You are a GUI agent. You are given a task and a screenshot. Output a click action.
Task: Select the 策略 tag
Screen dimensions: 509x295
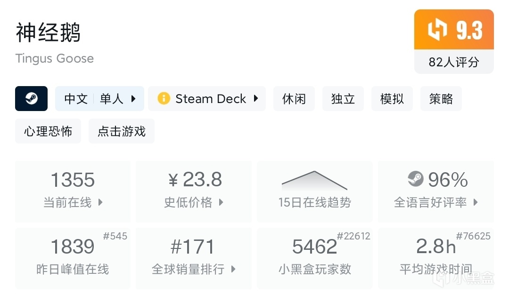pos(441,99)
